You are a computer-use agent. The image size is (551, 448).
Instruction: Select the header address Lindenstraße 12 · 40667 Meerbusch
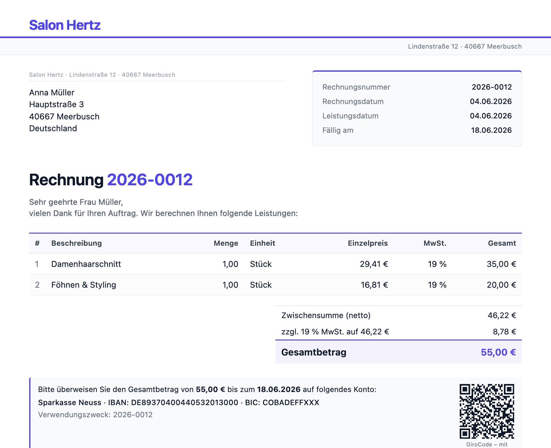pos(465,46)
